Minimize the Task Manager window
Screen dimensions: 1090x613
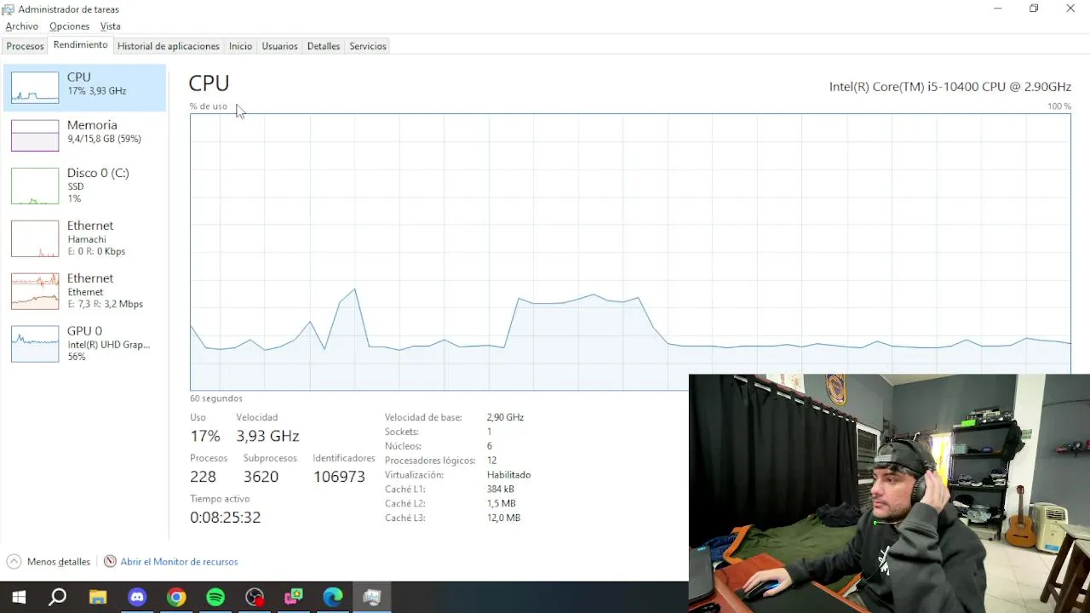click(997, 9)
